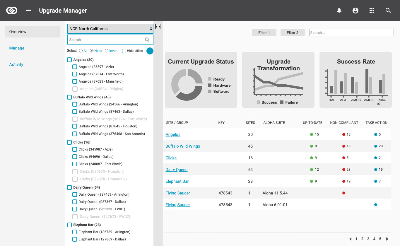Click the table Search... input field
The image size is (400, 246).
[x=351, y=33]
